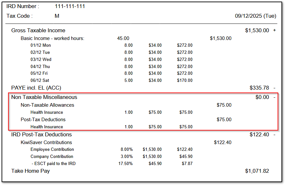
Task: Click the Tax Code label
Action: tap(19, 16)
